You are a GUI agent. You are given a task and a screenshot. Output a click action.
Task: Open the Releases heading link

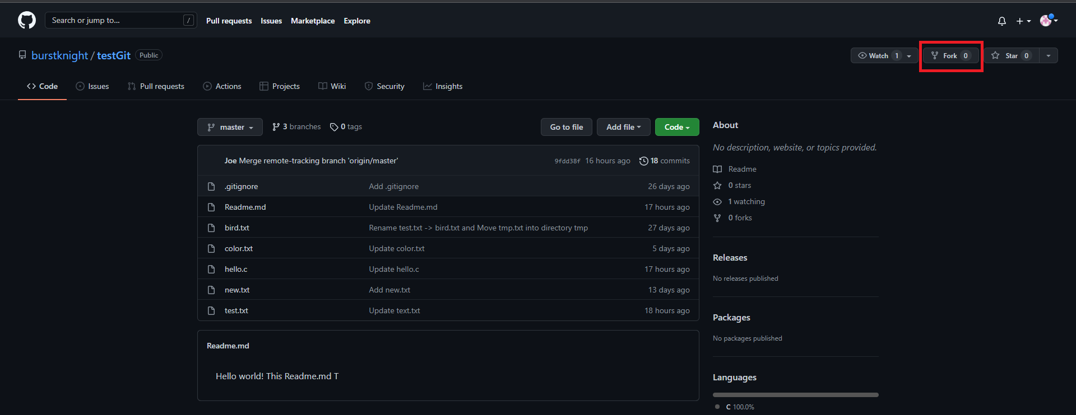(x=730, y=258)
